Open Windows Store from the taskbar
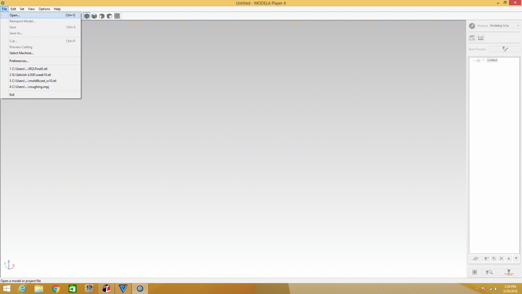522x294 pixels. click(72, 289)
